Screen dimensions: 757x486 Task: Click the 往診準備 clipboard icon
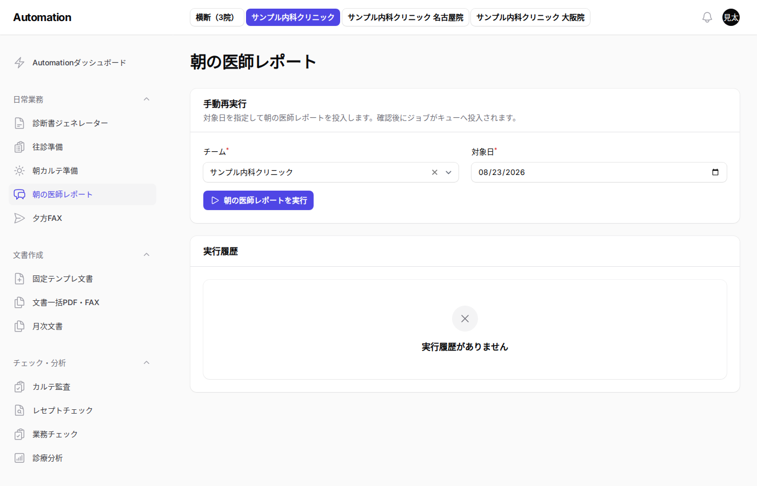click(x=19, y=147)
